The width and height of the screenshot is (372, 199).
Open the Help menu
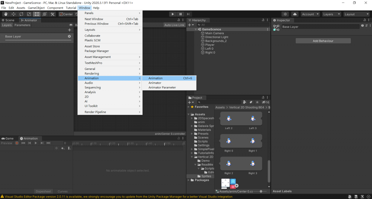tap(96, 8)
